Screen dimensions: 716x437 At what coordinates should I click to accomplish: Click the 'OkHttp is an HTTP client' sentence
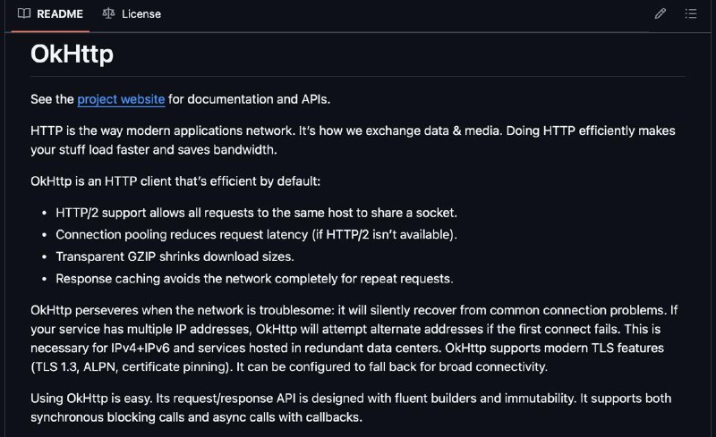click(x=175, y=181)
